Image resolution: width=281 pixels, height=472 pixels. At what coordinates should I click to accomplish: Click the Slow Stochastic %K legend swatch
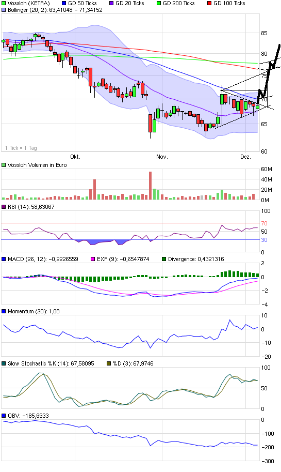[x=4, y=363]
